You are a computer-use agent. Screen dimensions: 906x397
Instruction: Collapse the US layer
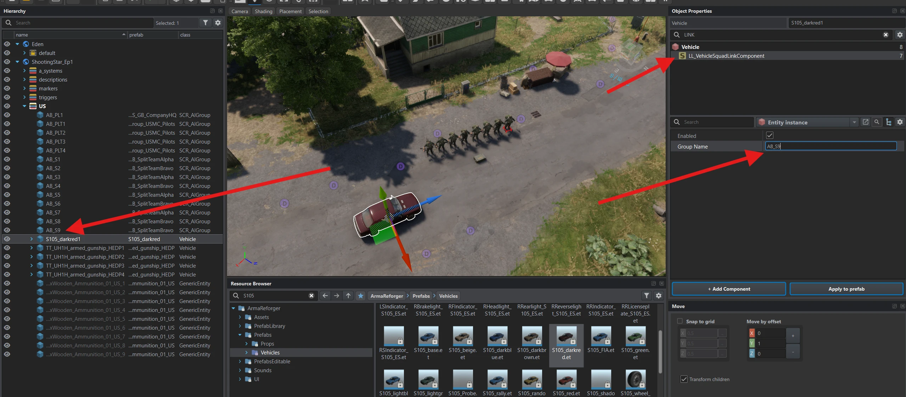tap(24, 106)
